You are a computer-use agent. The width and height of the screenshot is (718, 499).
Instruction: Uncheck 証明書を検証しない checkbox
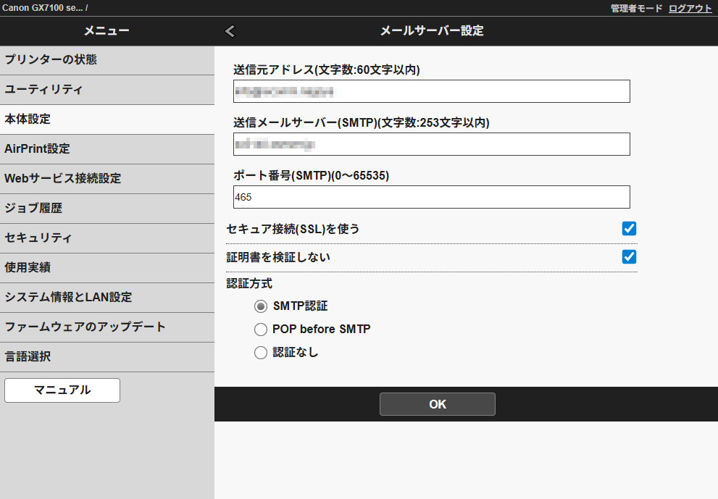coord(629,256)
